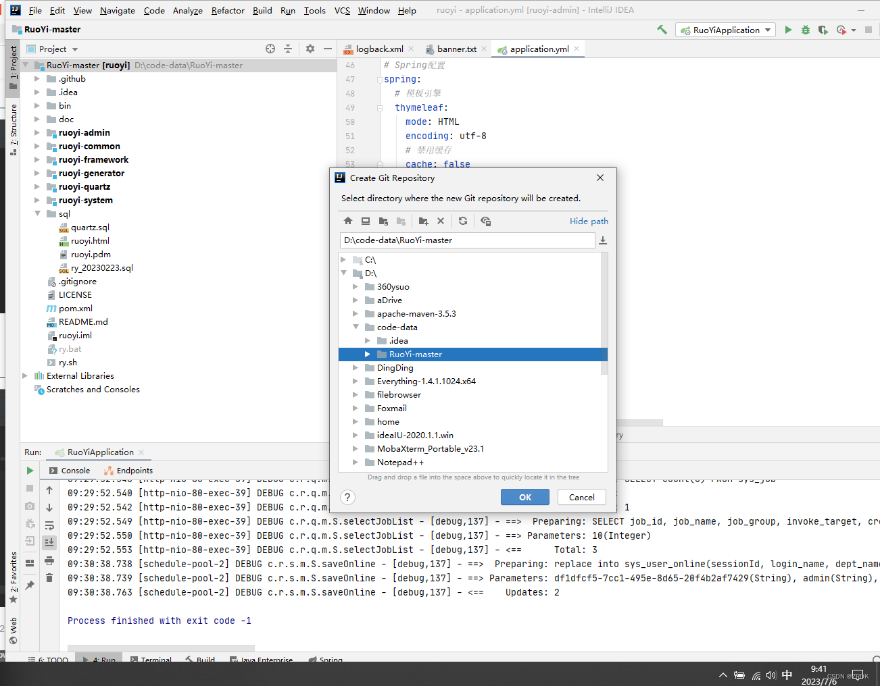Click the Desktop directory icon in dialog

tap(366, 221)
